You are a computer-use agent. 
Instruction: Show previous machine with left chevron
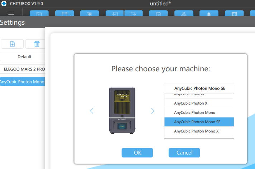(x=92, y=111)
